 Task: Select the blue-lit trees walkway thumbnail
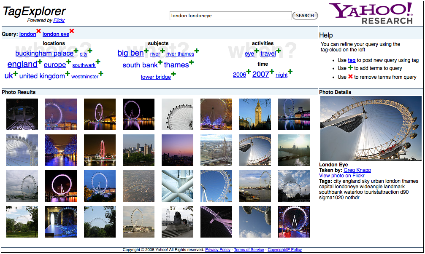pos(61,150)
